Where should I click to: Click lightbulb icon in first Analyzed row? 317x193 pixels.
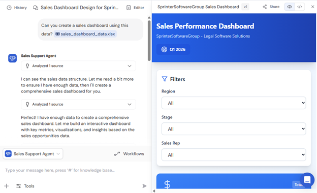click(x=27, y=66)
